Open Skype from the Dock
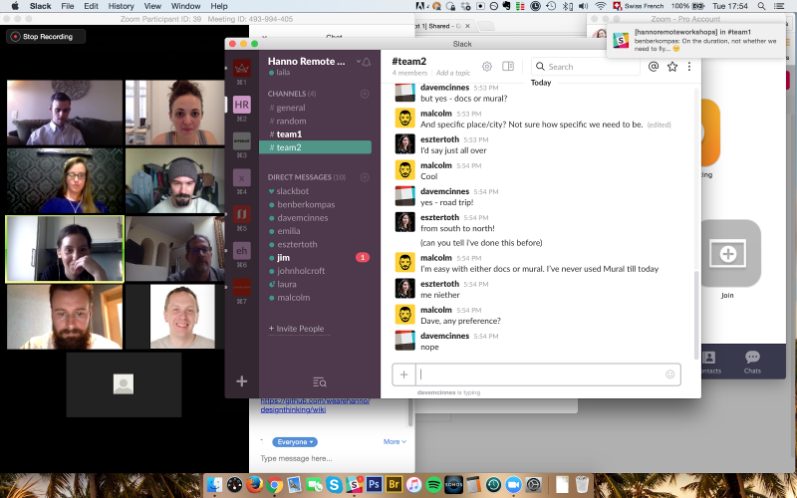This screenshot has height=498, width=797. point(334,484)
